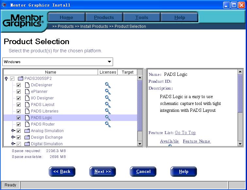Screen dimensions: 247x190
Task: Open the Tools tab
Action: pos(141,17)
